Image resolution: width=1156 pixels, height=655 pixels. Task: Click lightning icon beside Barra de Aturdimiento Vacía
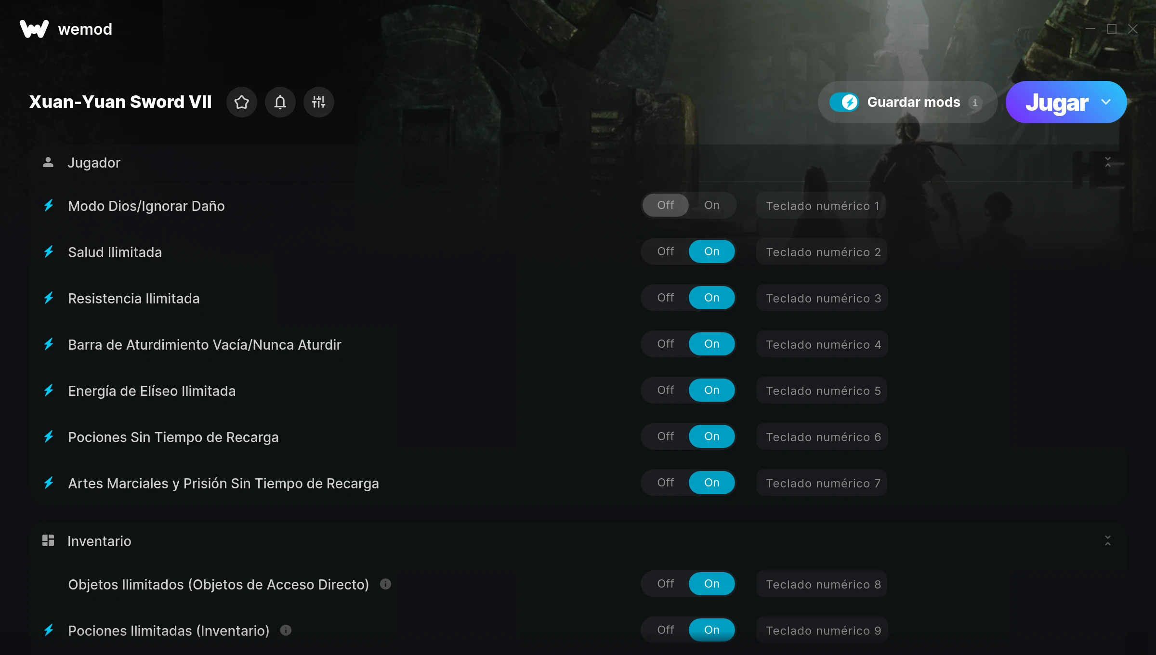tap(49, 344)
